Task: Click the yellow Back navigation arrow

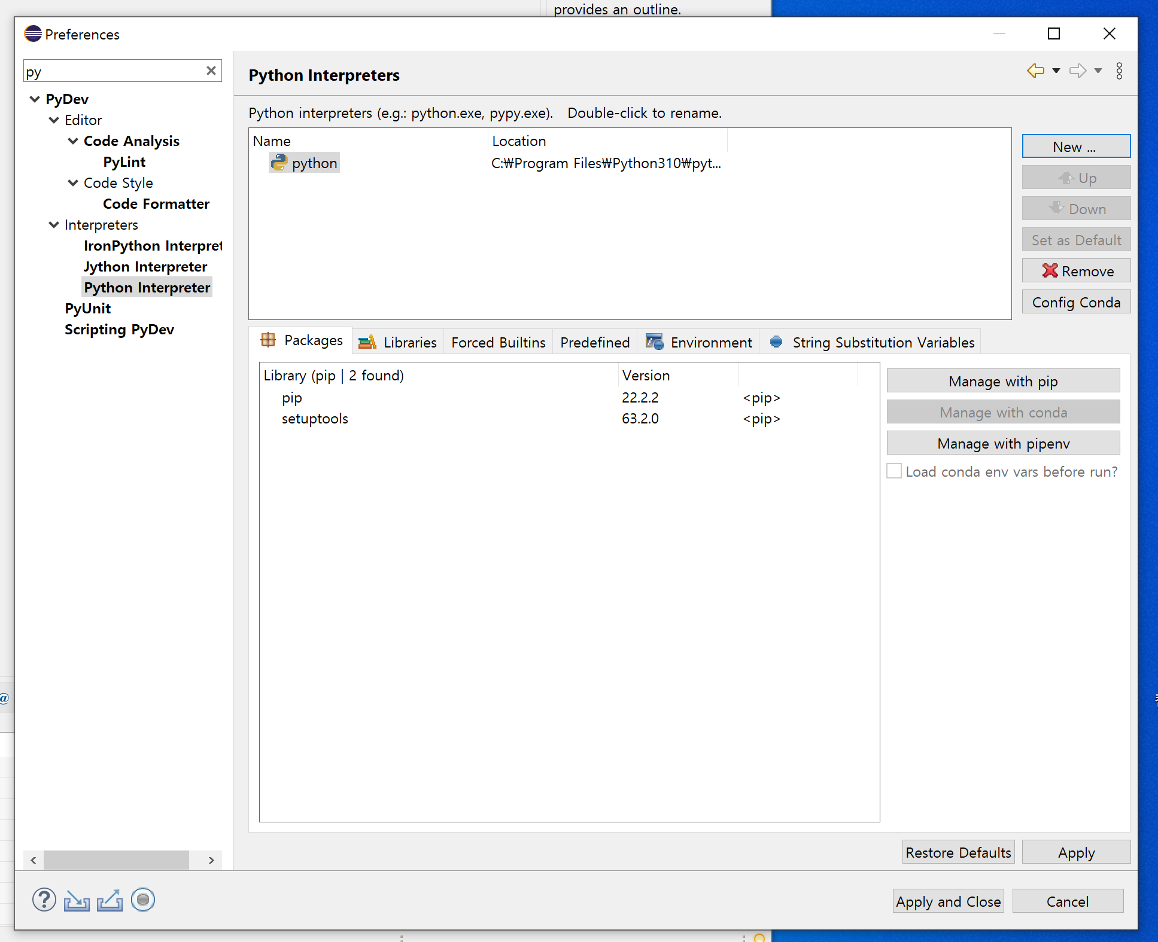Action: [1035, 71]
